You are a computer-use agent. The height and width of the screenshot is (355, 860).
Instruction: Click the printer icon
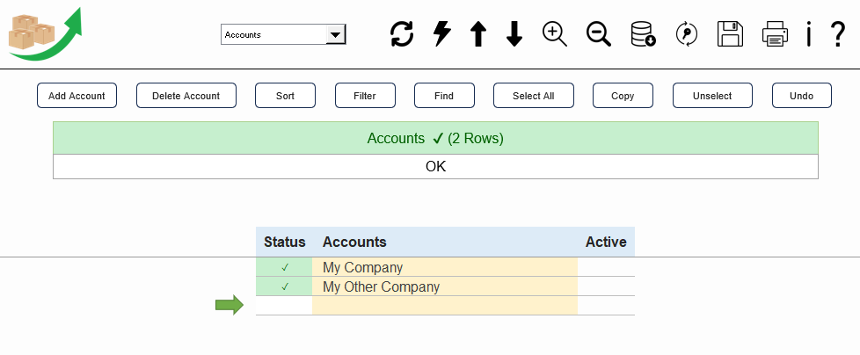775,34
